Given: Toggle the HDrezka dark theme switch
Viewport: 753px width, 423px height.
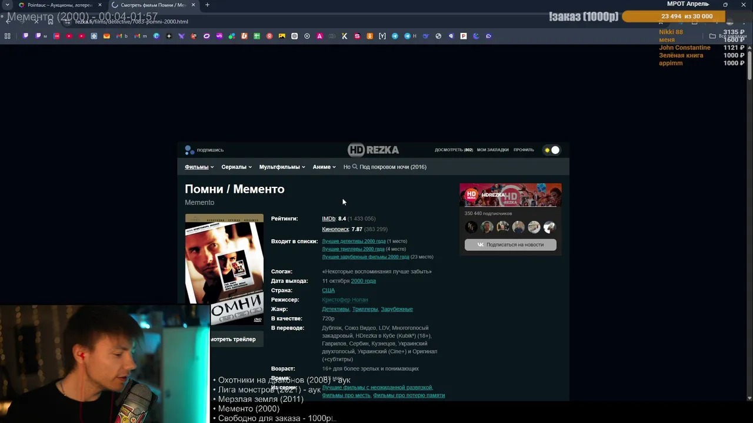Looking at the screenshot, I should pyautogui.click(x=552, y=150).
